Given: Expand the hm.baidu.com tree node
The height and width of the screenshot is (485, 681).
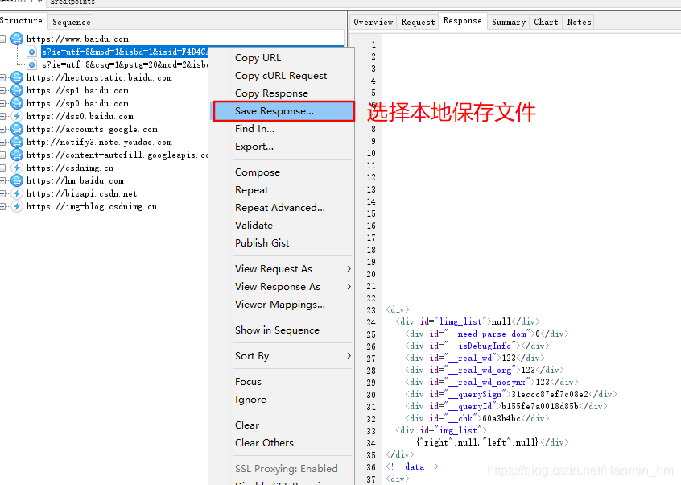Looking at the screenshot, I should pyautogui.click(x=2, y=180).
